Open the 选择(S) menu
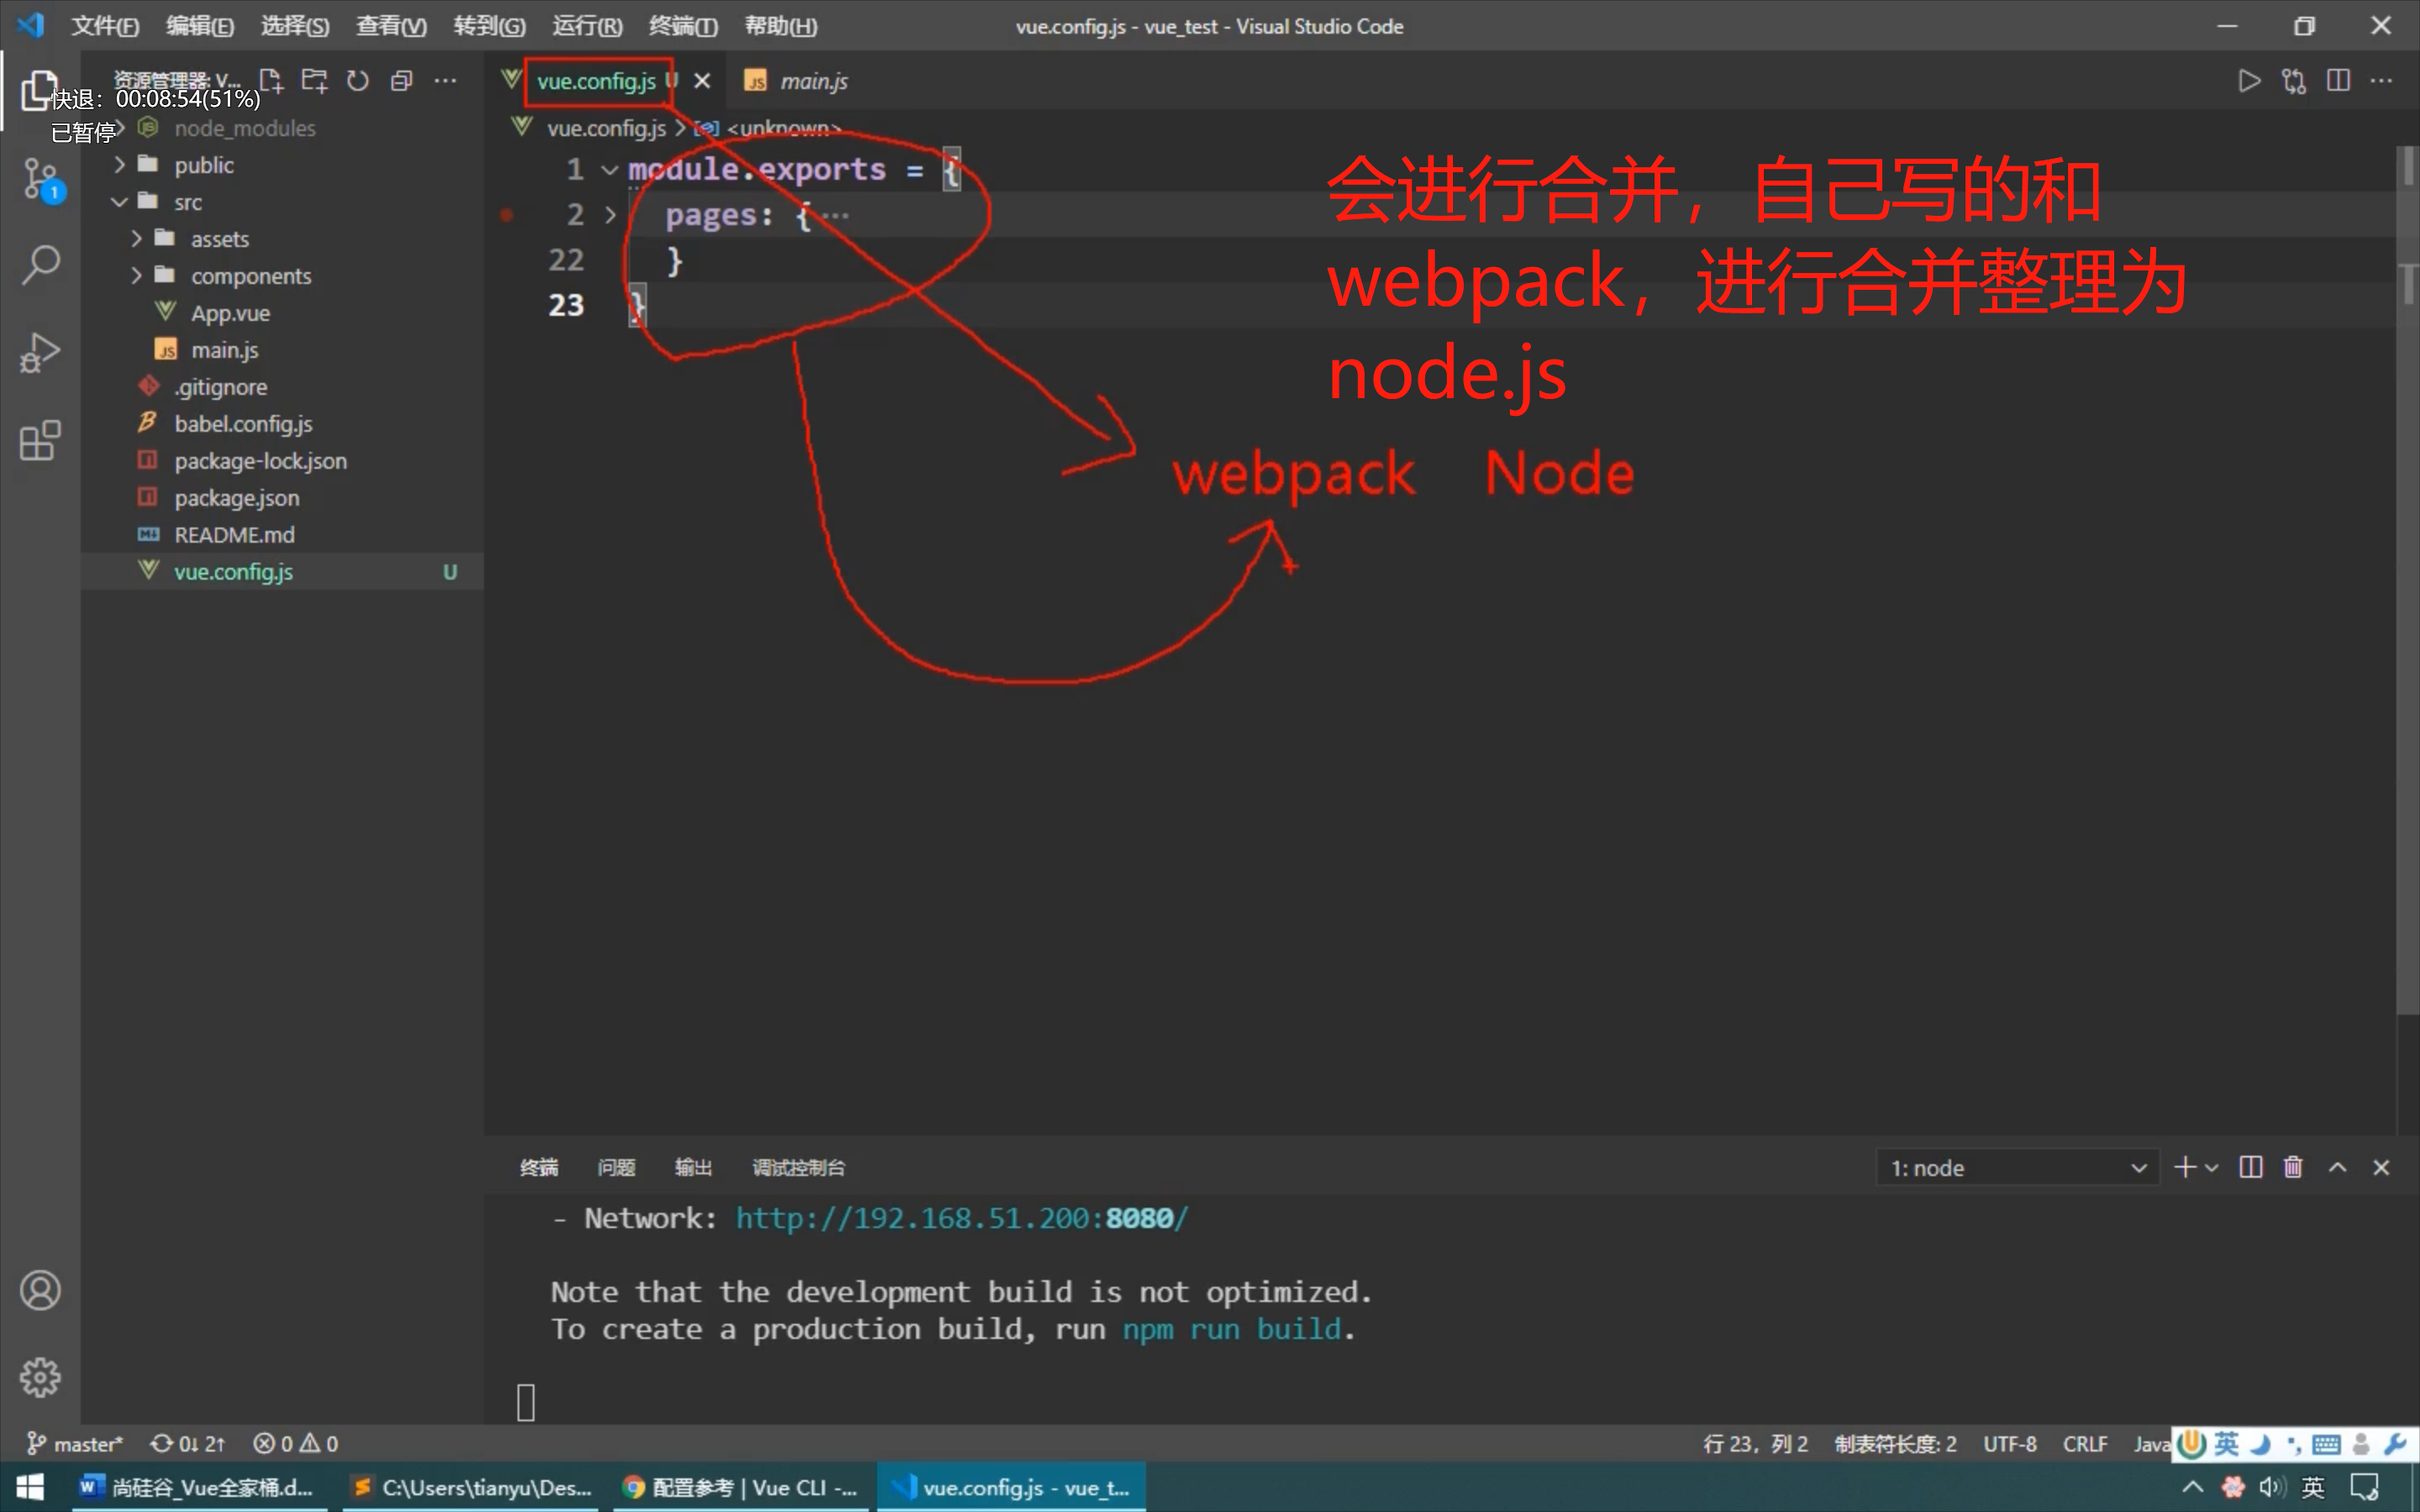Viewport: 2420px width, 1512px height. click(x=295, y=26)
